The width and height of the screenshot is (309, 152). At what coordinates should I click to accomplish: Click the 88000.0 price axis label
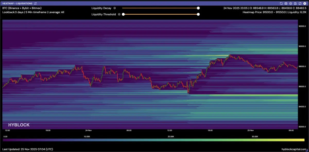coord(302,66)
